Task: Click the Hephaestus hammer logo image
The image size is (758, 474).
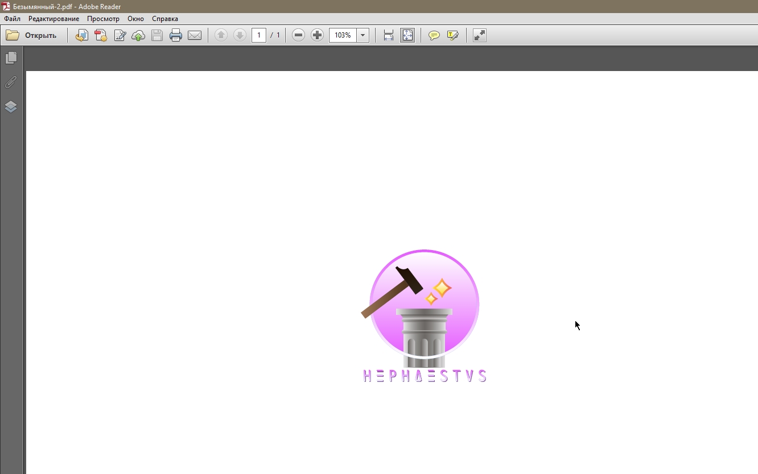Action: 421,308
